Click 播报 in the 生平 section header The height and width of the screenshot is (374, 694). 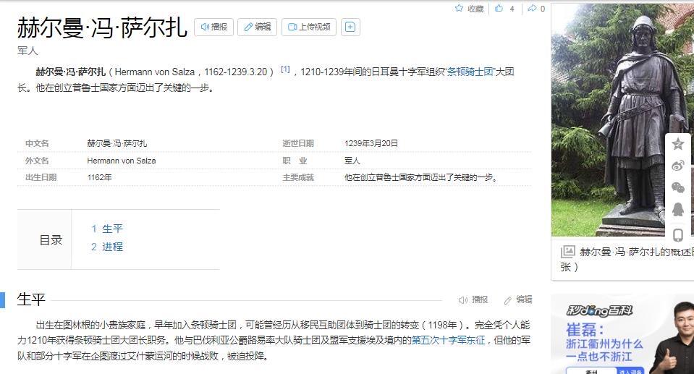(473, 299)
